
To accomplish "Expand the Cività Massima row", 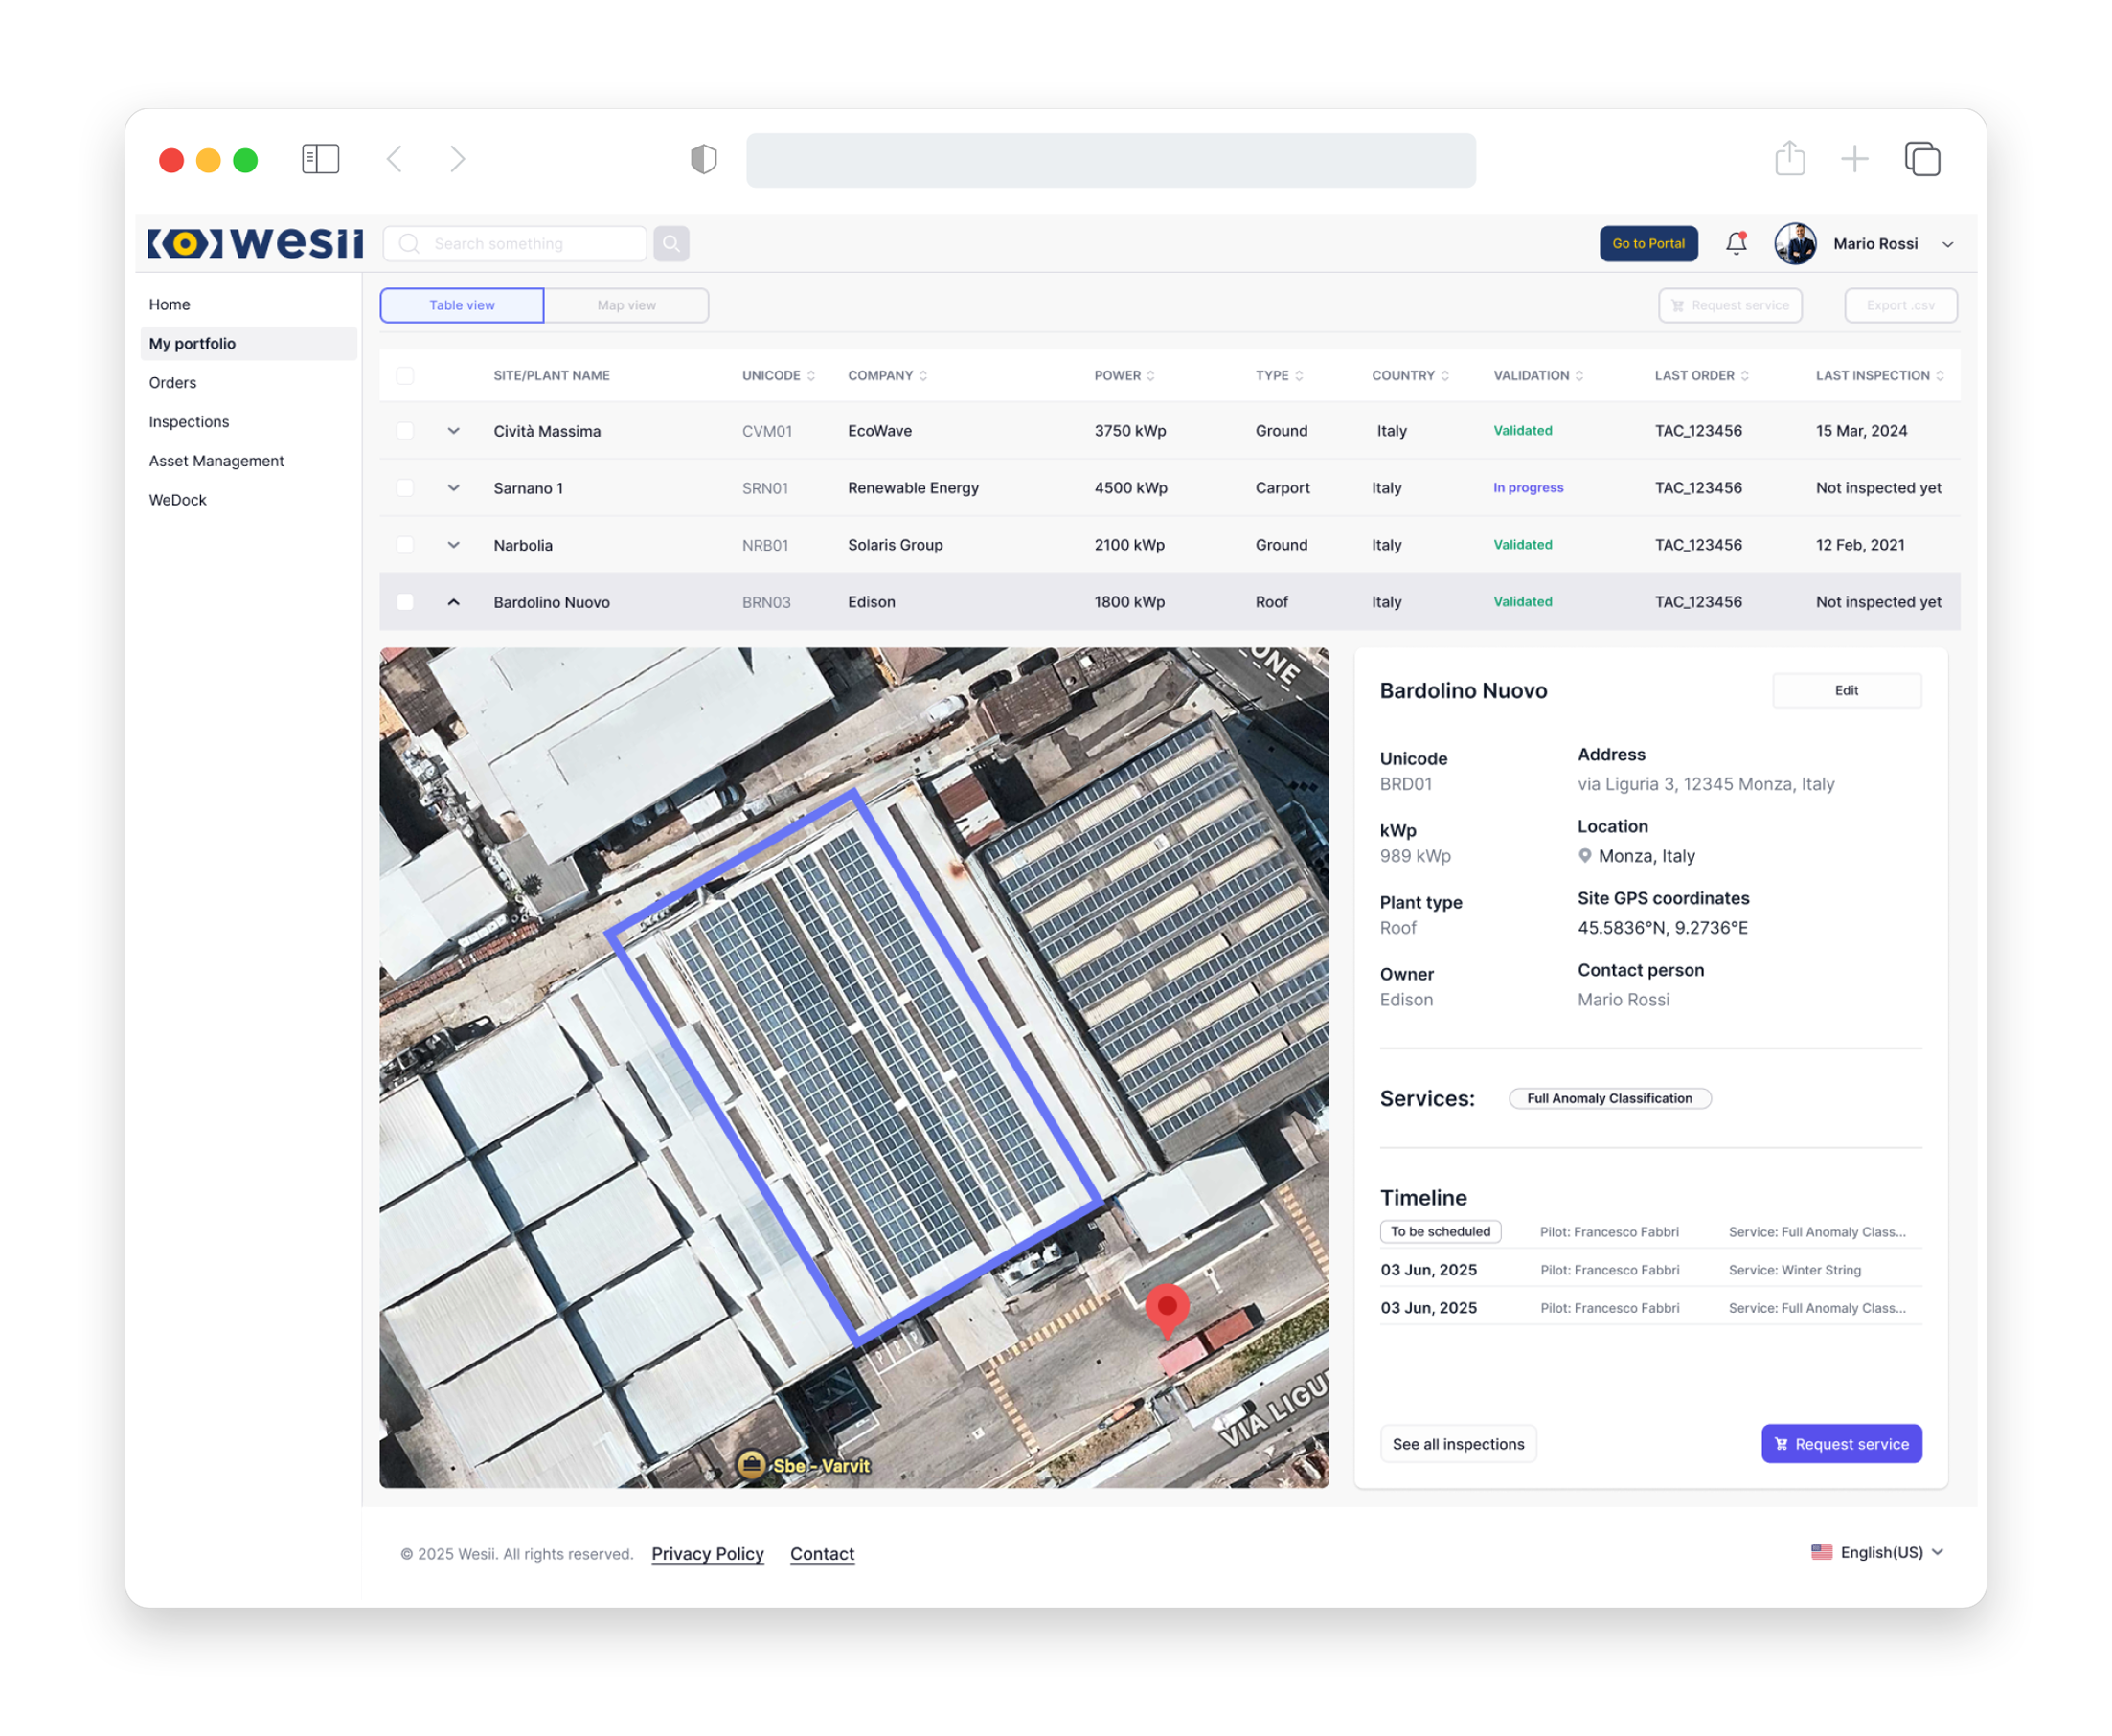I will [x=453, y=431].
